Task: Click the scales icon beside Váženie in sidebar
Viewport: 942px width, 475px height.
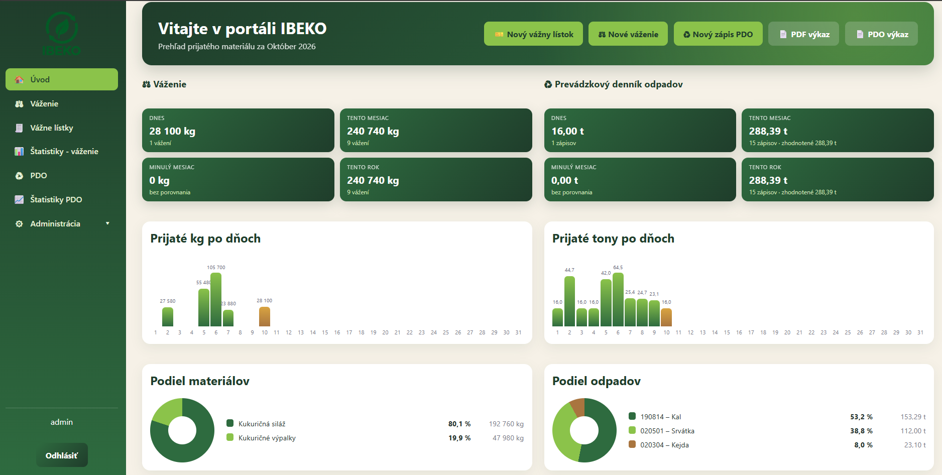Action: point(19,104)
